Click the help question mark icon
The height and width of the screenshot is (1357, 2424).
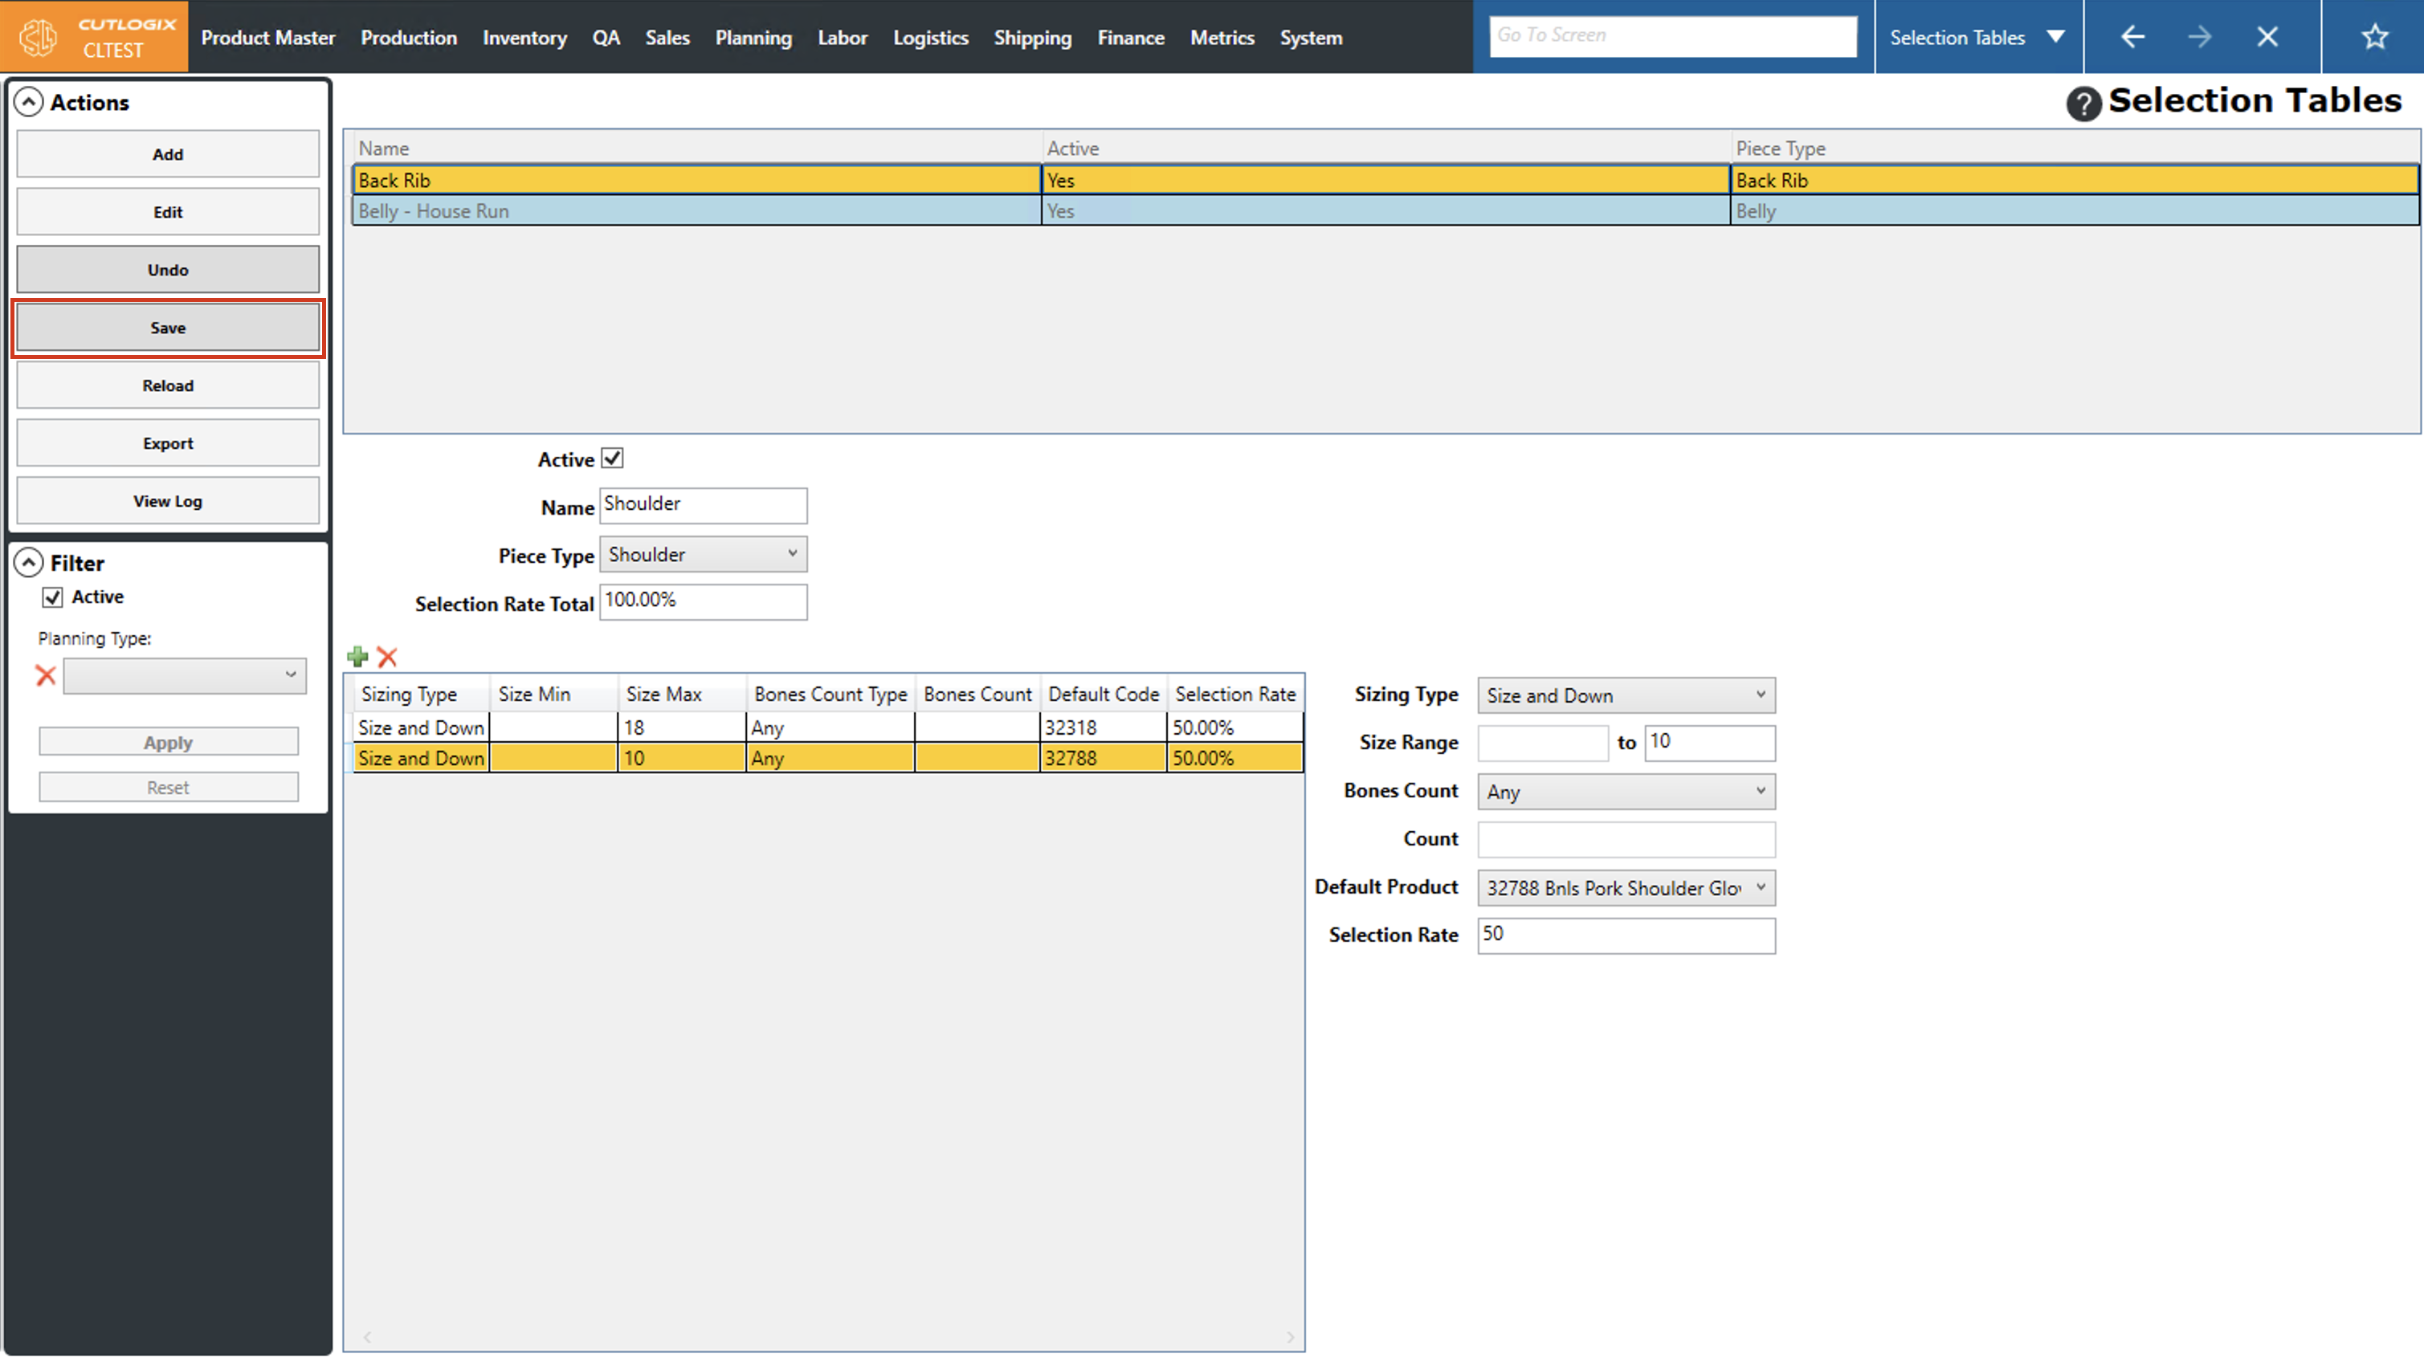[2083, 104]
